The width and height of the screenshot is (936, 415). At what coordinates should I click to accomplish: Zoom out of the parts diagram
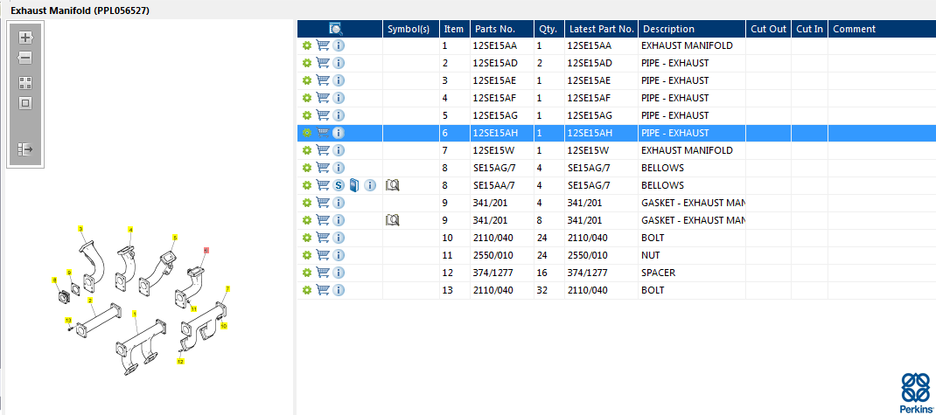[x=25, y=58]
